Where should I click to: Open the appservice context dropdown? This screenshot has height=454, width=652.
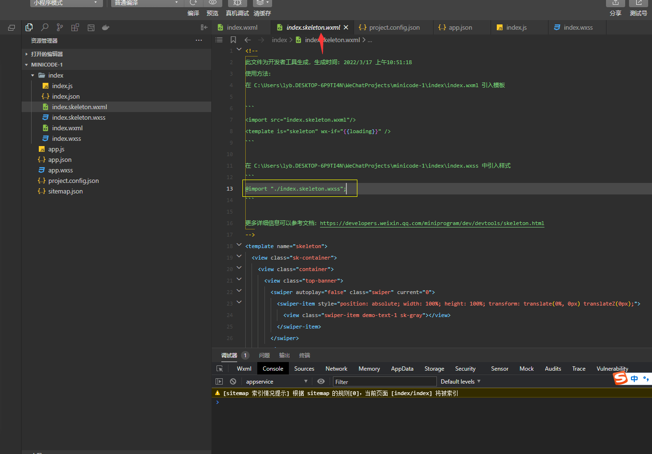click(276, 382)
